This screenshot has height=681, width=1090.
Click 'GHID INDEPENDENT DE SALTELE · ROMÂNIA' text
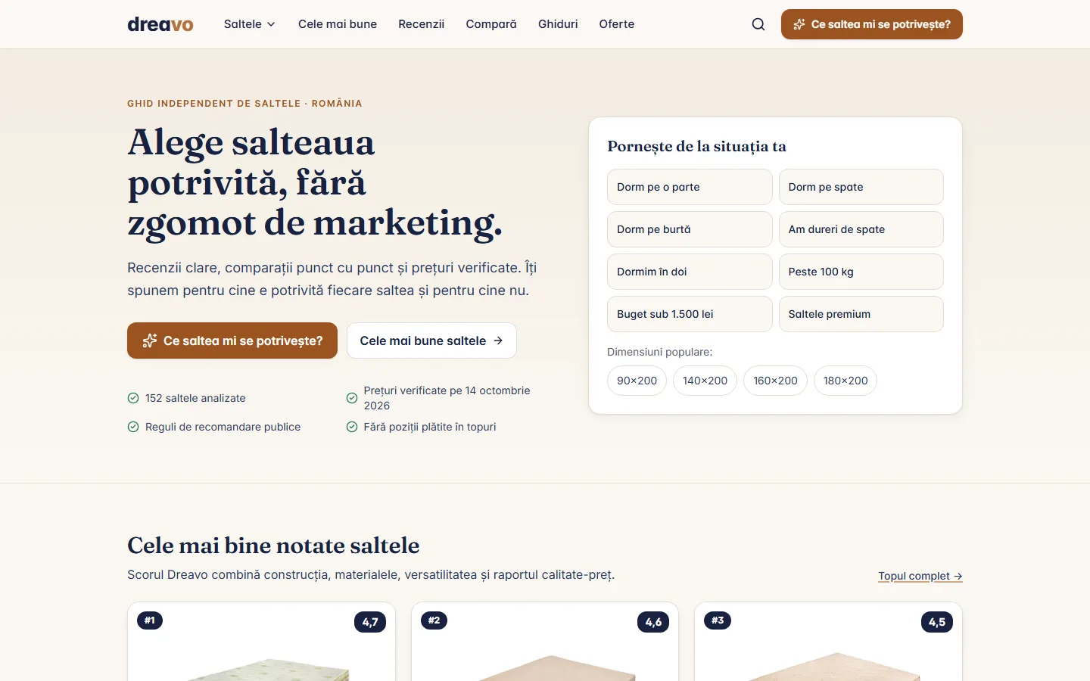[244, 104]
